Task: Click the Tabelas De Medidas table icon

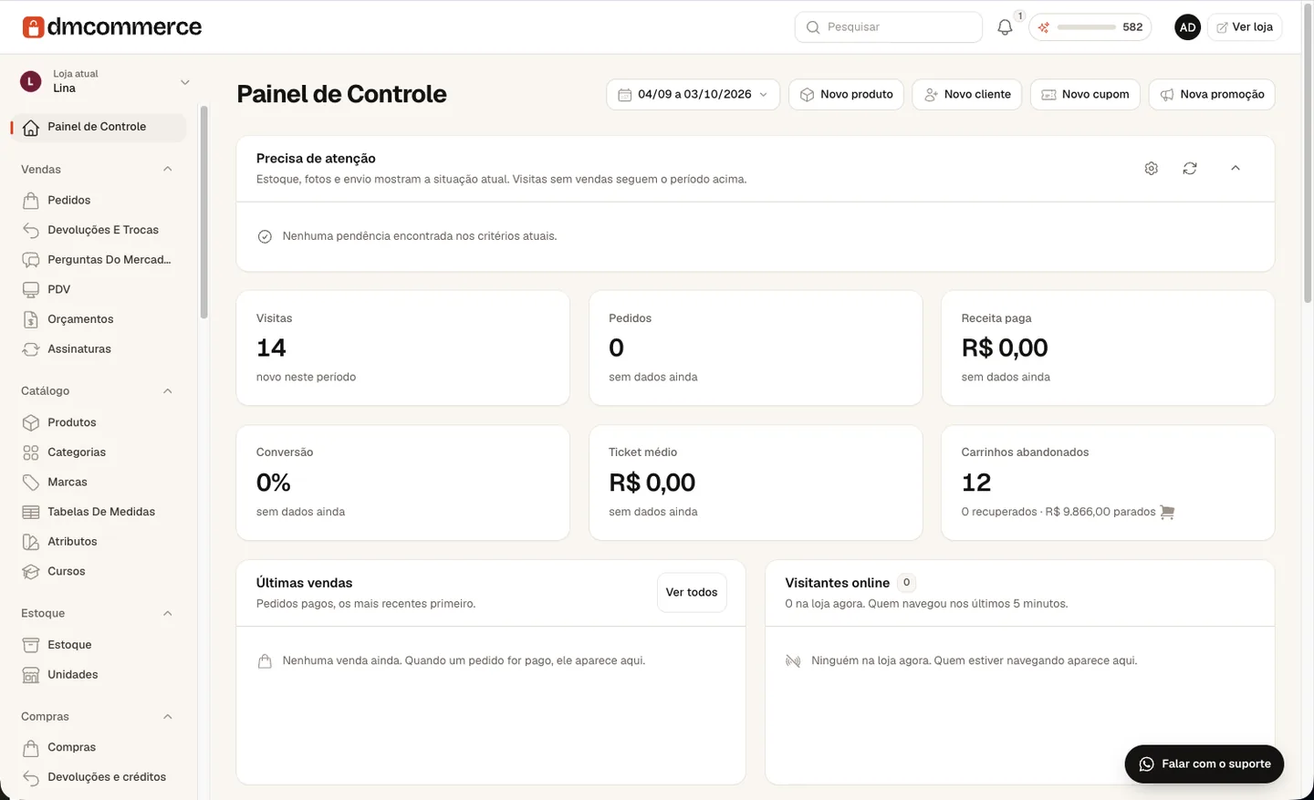Action: (x=31, y=512)
